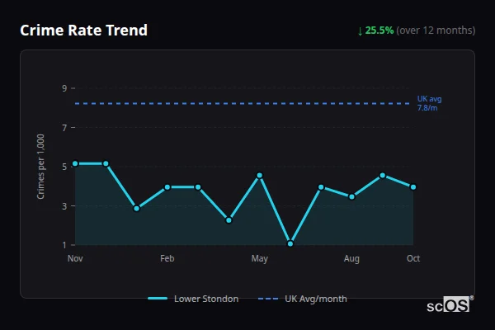Click the '5' y-axis tick label
The width and height of the screenshot is (495, 330).
click(64, 167)
